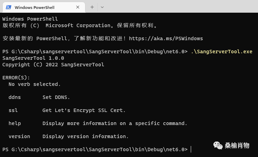
Task: Click the ssl verb in the output
Action: [x=13, y=110]
